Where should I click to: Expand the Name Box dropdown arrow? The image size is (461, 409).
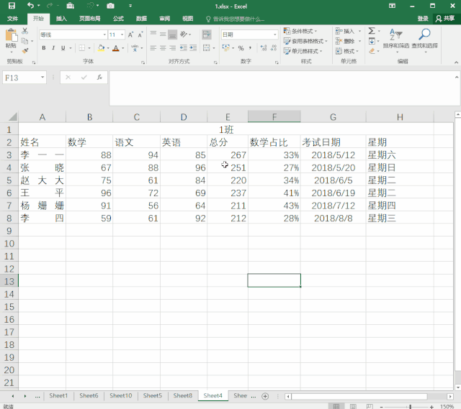42,77
